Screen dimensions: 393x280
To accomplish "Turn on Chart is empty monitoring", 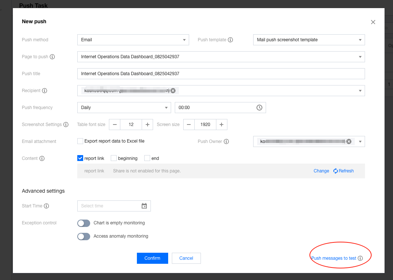I will click(x=84, y=223).
